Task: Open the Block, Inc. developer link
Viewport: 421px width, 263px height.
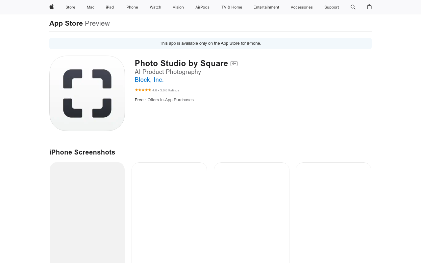Action: [x=149, y=80]
